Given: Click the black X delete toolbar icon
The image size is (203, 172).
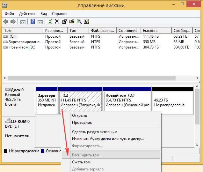Looking at the screenshot, I should pos(57,21).
